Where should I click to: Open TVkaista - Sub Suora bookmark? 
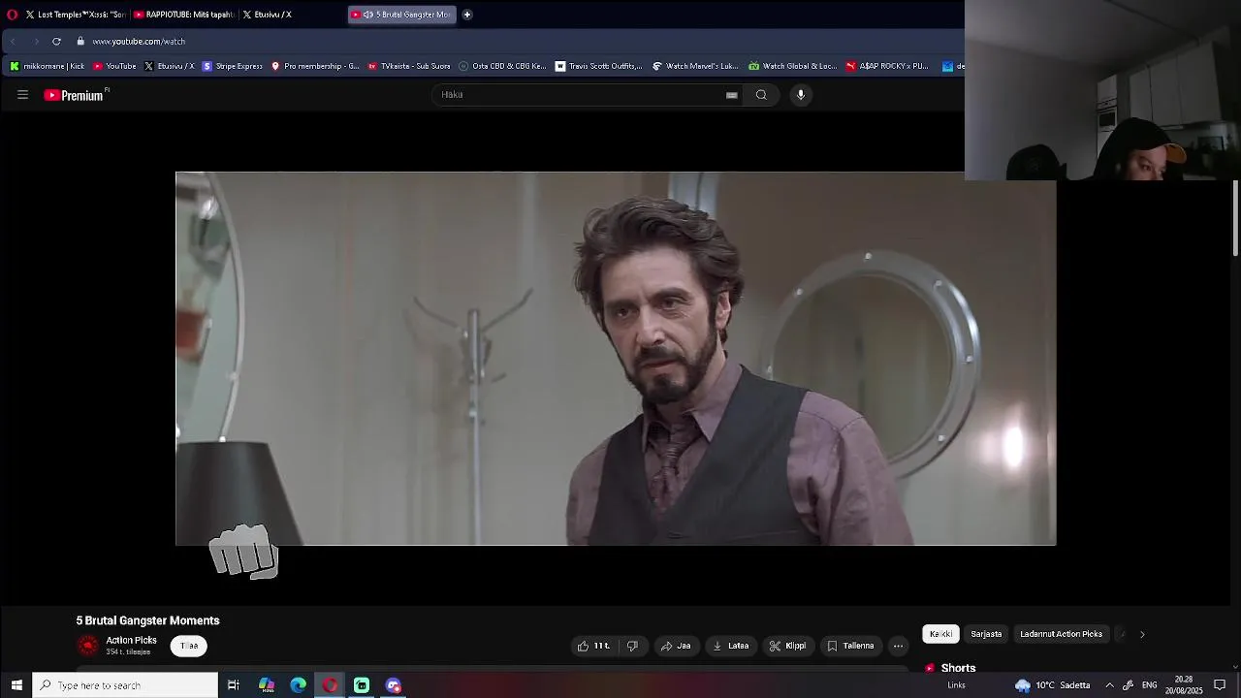(409, 66)
